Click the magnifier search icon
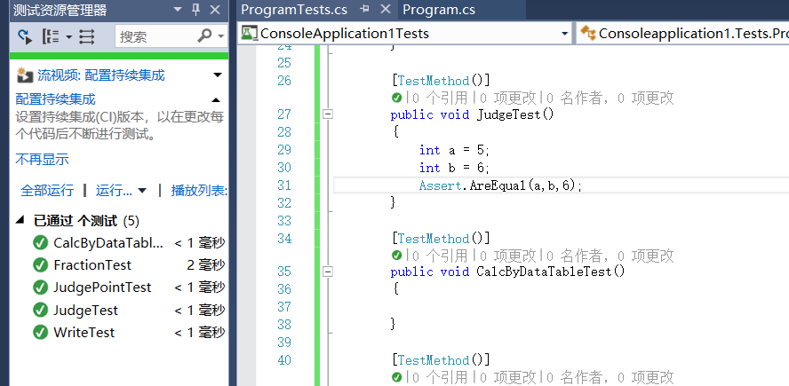This screenshot has height=386, width=789. [x=204, y=35]
